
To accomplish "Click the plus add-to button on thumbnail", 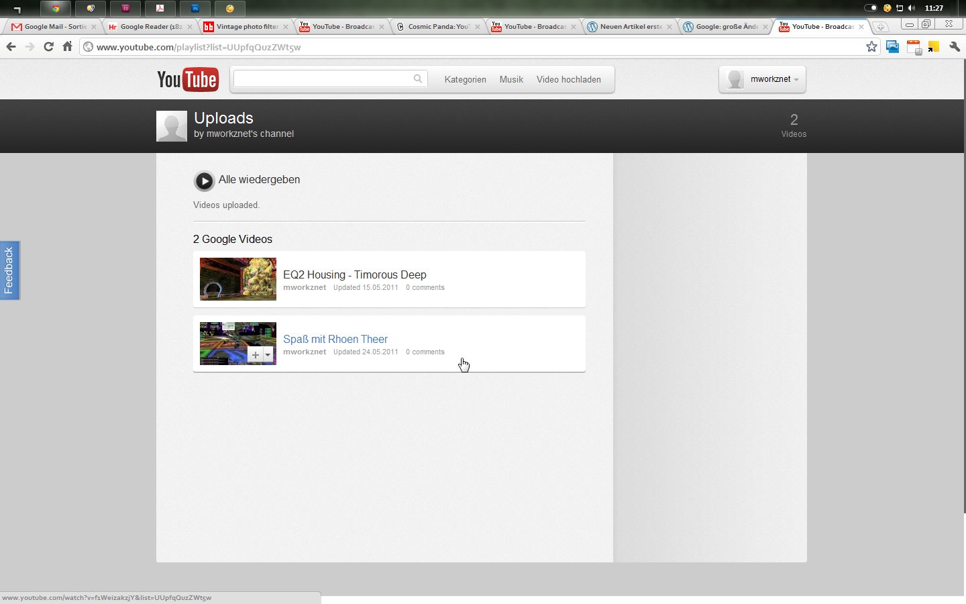I will point(255,355).
